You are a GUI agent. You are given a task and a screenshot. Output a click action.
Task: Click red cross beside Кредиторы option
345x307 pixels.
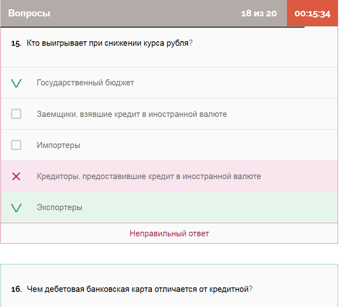pos(16,177)
